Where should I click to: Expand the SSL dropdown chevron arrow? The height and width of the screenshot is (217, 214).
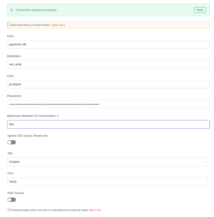tap(204, 162)
